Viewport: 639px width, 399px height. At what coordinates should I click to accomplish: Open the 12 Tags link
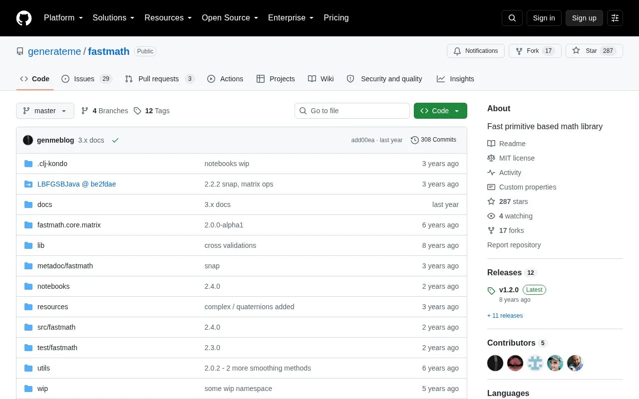[152, 111]
